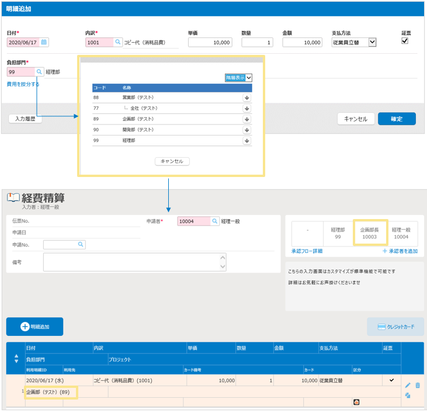
Task: Click the 確定 button
Action: [x=397, y=119]
